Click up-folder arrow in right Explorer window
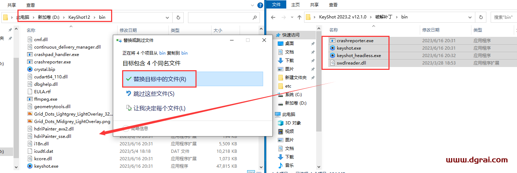This screenshot has width=517, height=173. pos(299,17)
